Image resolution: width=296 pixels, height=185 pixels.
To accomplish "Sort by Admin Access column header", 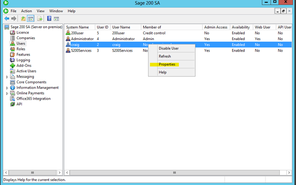I will (216, 27).
